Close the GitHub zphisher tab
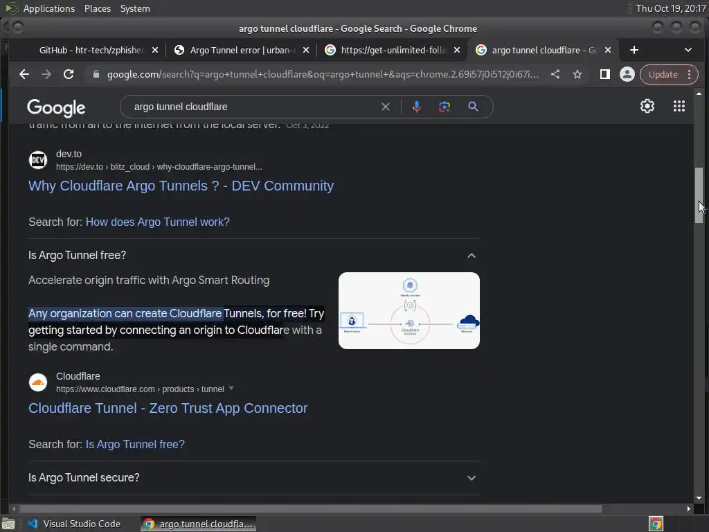Screen dimensions: 709x532 click(x=155, y=50)
